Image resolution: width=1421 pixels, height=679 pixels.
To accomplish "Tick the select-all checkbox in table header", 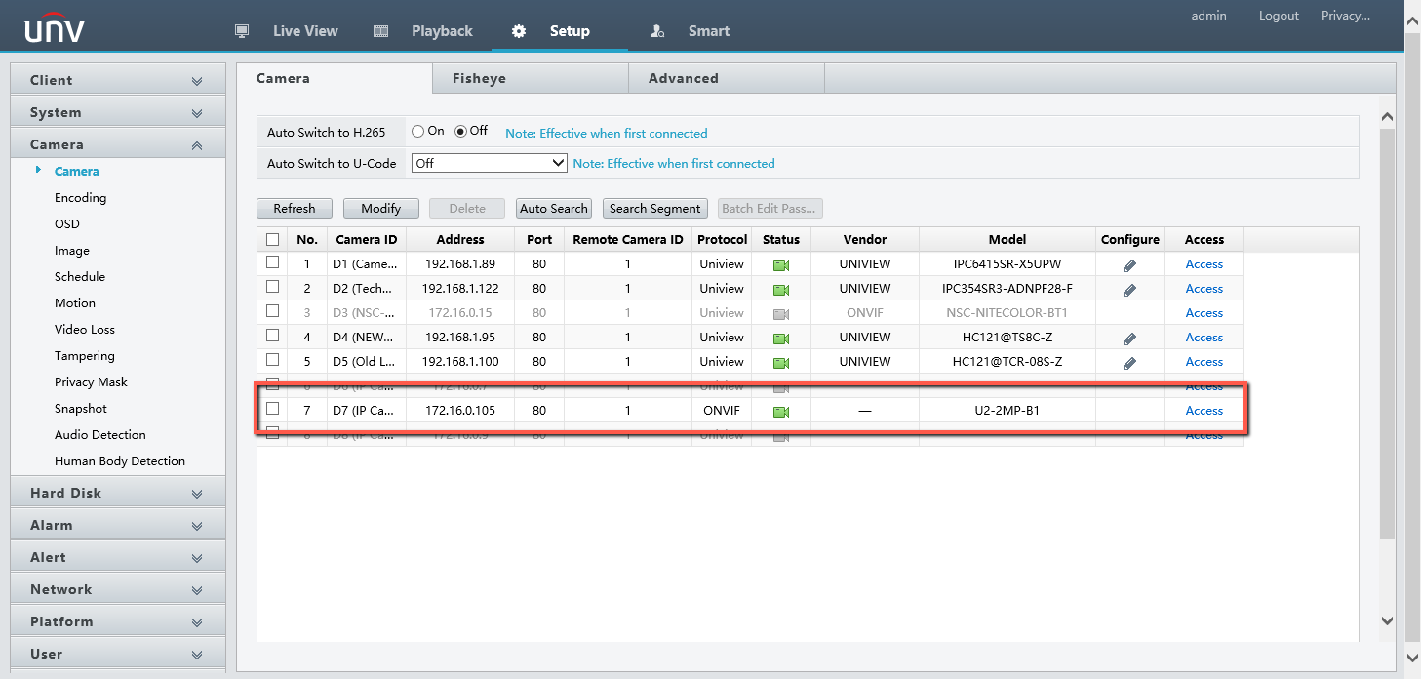I will pyautogui.click(x=273, y=239).
